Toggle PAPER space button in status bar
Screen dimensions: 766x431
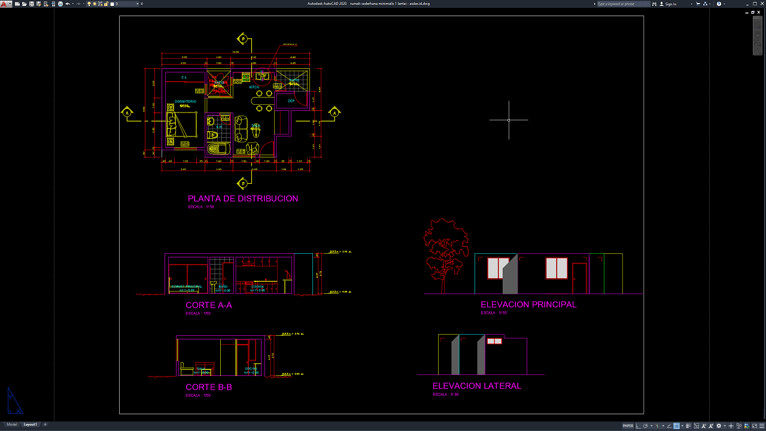[x=628, y=426]
